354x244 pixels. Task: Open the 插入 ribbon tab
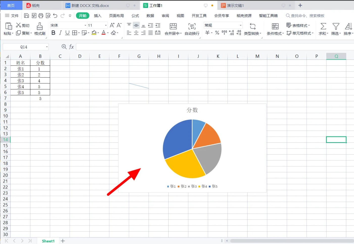pos(98,16)
